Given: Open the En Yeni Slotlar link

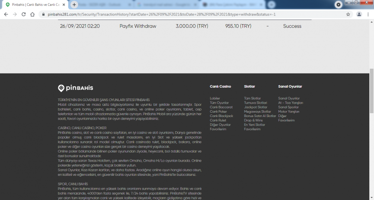Looking at the screenshot, I should point(255,125).
